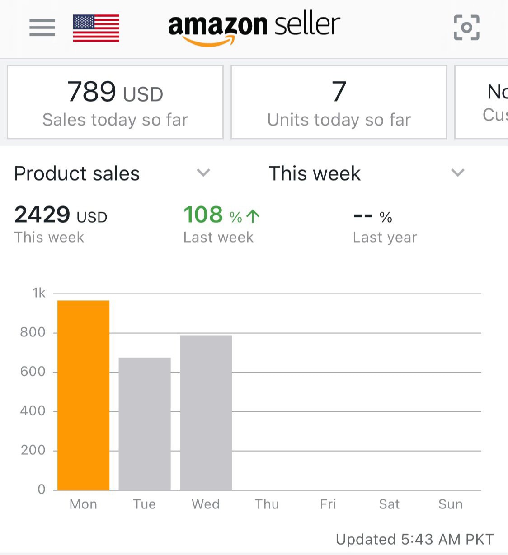Tap the US flag marketplace selector
The width and height of the screenshot is (508, 555).
click(x=96, y=28)
